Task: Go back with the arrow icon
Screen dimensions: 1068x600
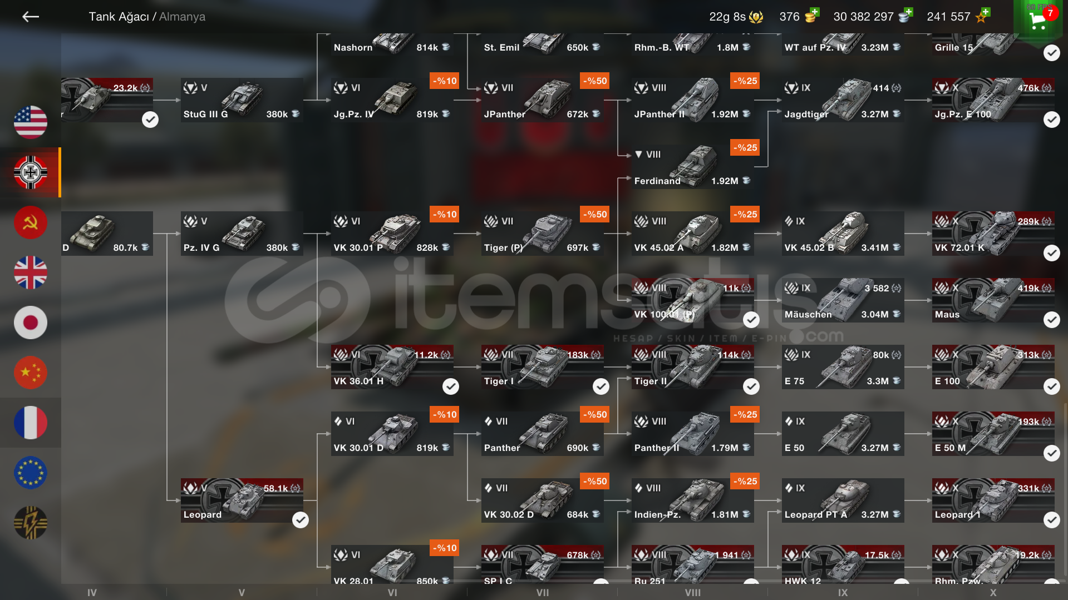Action: pos(30,17)
